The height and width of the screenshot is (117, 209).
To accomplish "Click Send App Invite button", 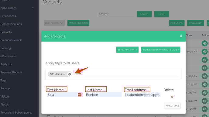I will coord(127,50).
